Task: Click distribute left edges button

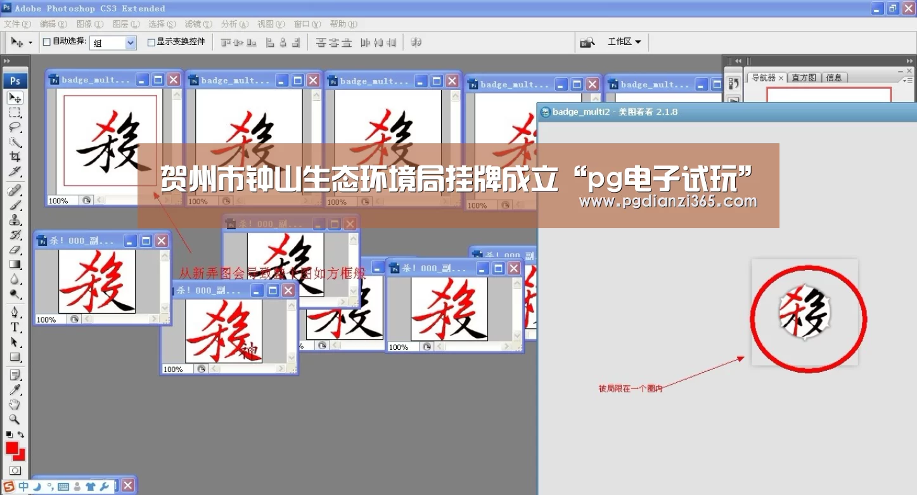Action: pos(366,42)
